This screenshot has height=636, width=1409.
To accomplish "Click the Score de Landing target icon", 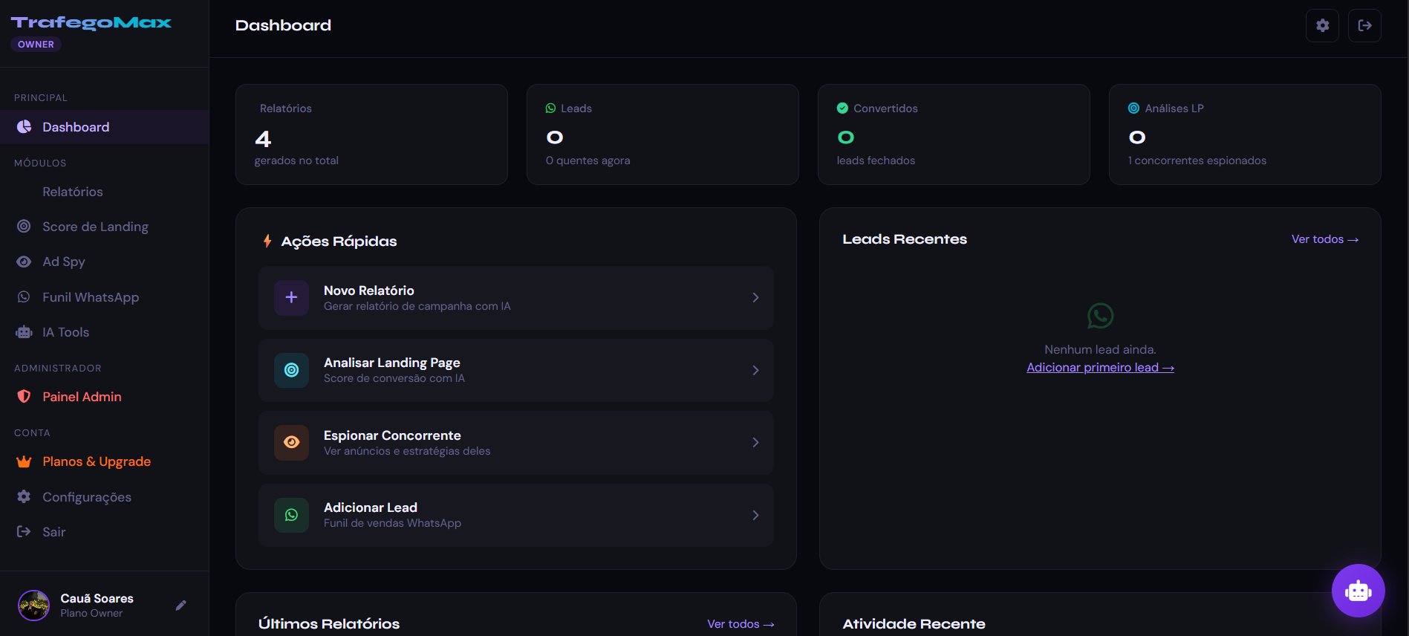I will pyautogui.click(x=24, y=226).
